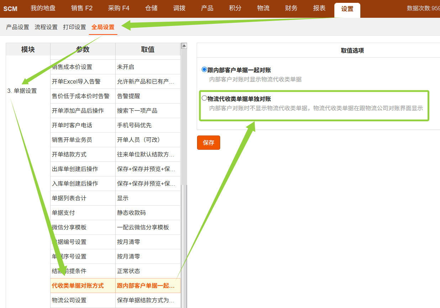Viewport: 440px width, 308px height.
Task: Switch to 产品设置 tab
Action: tap(17, 27)
